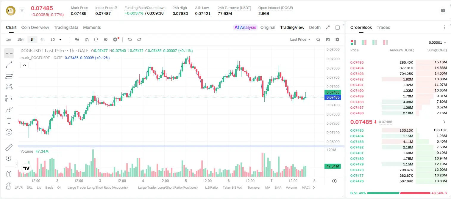Open the Coin Overview tab
The width and height of the screenshot is (451, 199).
(x=35, y=27)
